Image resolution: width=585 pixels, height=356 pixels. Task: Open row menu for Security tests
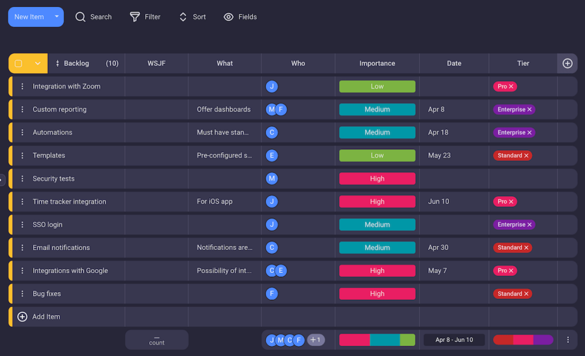22,179
